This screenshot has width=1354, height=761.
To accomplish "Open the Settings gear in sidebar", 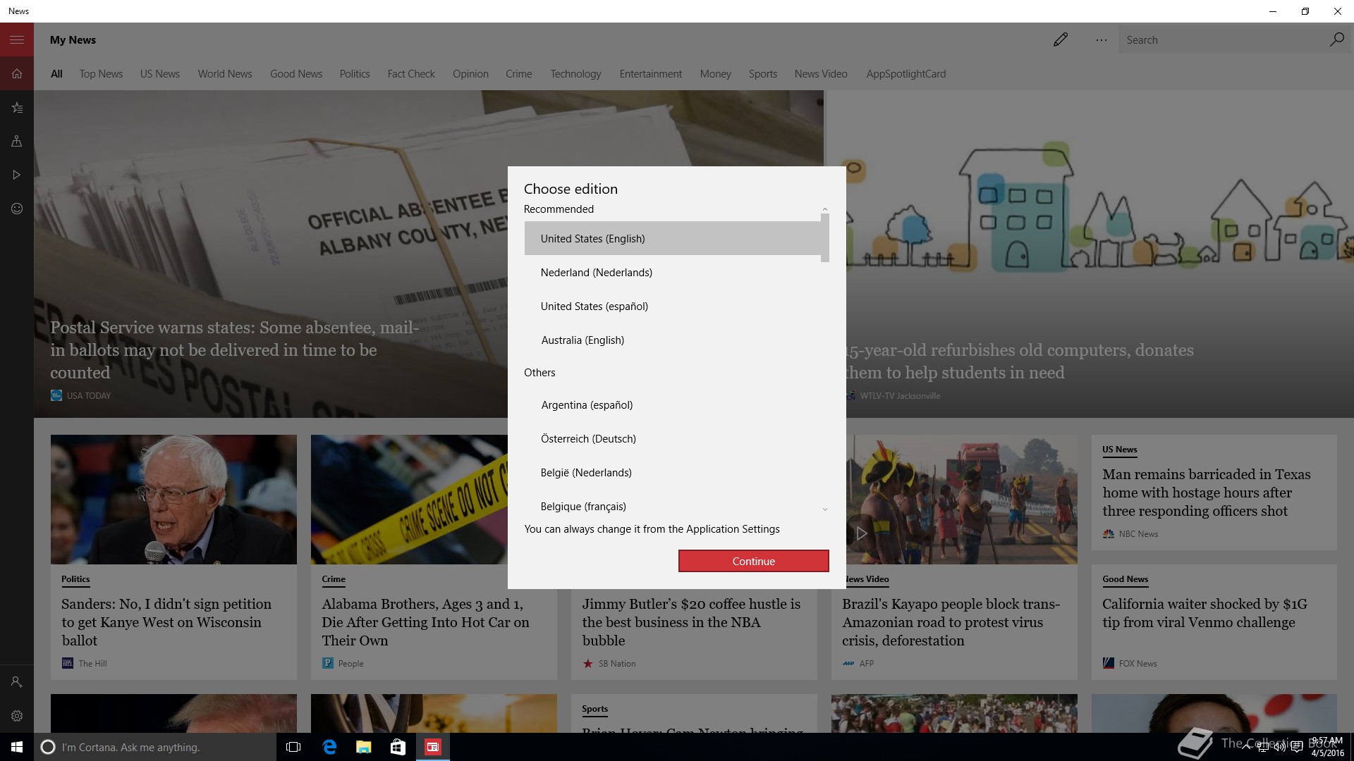I will point(17,716).
